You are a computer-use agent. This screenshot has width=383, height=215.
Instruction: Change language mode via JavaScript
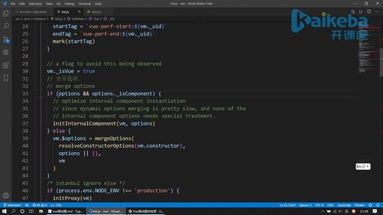[344, 205]
